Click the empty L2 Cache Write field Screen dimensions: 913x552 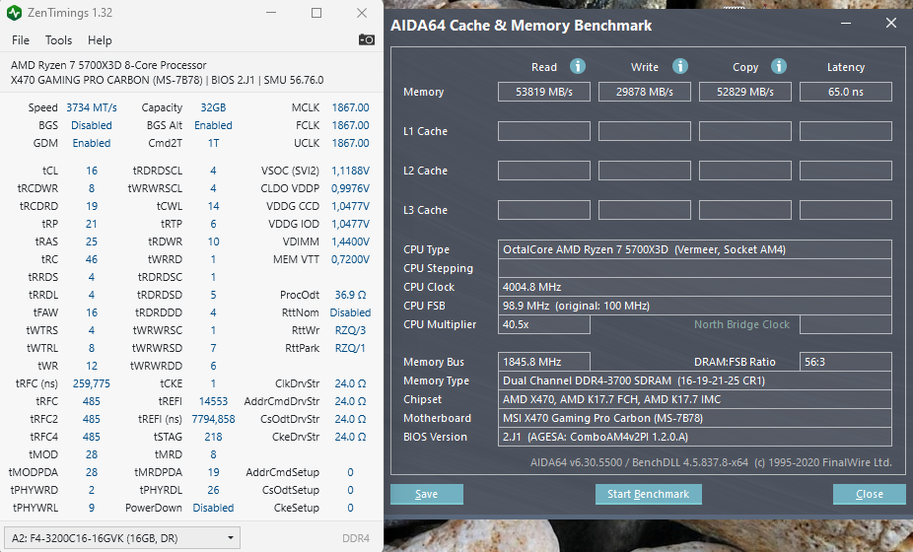[x=645, y=171]
